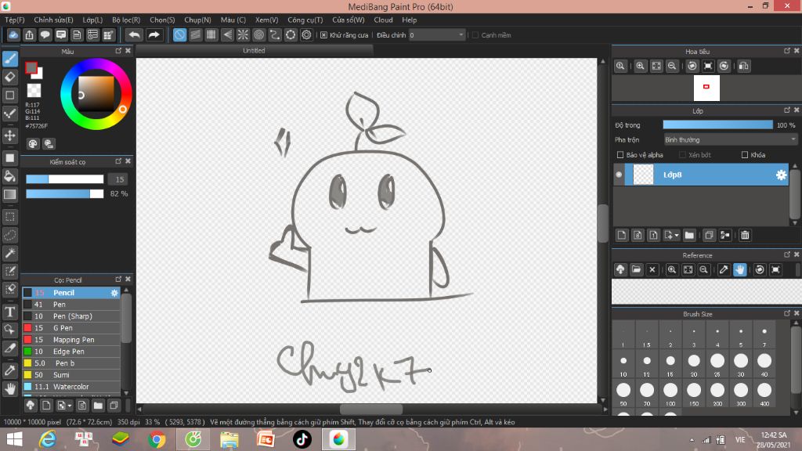Enable radial snap guide
Screen dimensions: 802x451
243,34
